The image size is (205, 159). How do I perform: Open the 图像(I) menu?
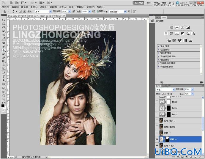pyautogui.click(x=24, y=7)
